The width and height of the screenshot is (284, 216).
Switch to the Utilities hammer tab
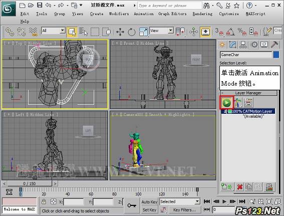coord(274,45)
